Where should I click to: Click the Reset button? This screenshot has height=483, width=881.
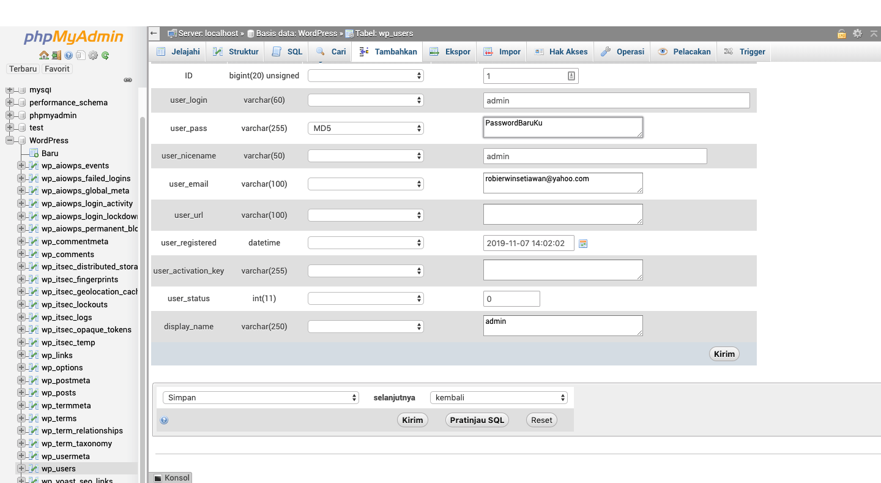[x=541, y=420]
